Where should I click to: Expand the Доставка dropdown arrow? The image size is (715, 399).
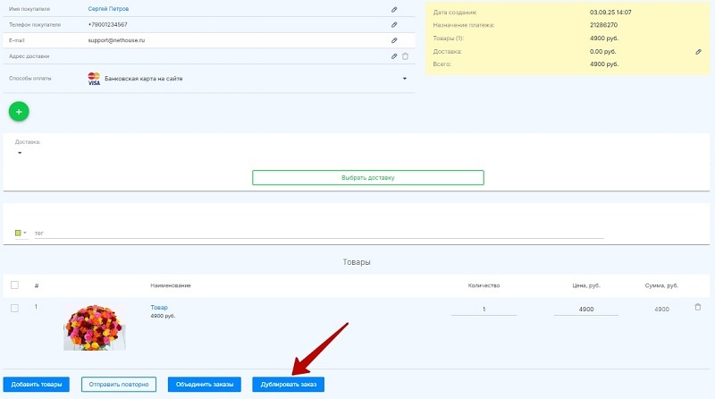point(19,153)
